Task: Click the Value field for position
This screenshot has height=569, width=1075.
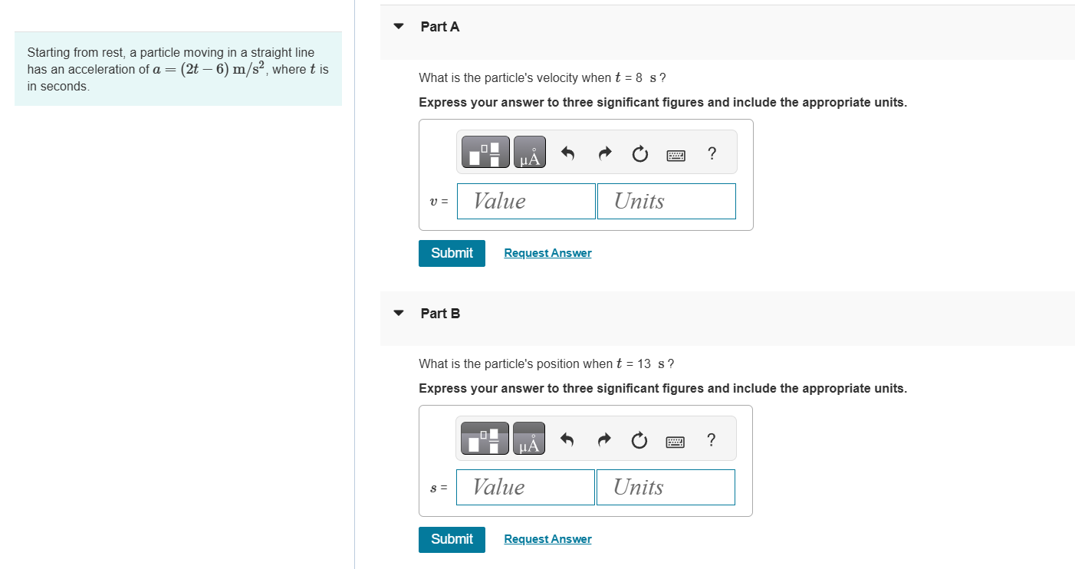Action: tap(524, 487)
